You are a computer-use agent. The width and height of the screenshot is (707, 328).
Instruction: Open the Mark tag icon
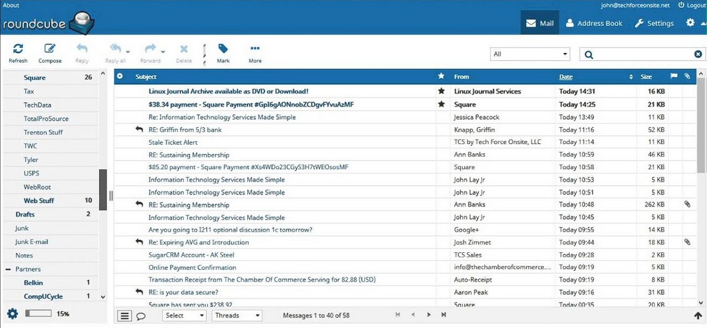(223, 49)
